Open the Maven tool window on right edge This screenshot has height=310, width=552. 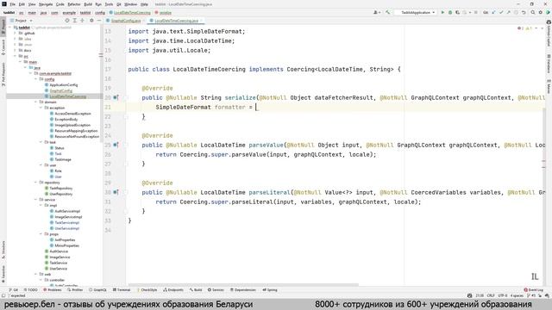click(549, 86)
